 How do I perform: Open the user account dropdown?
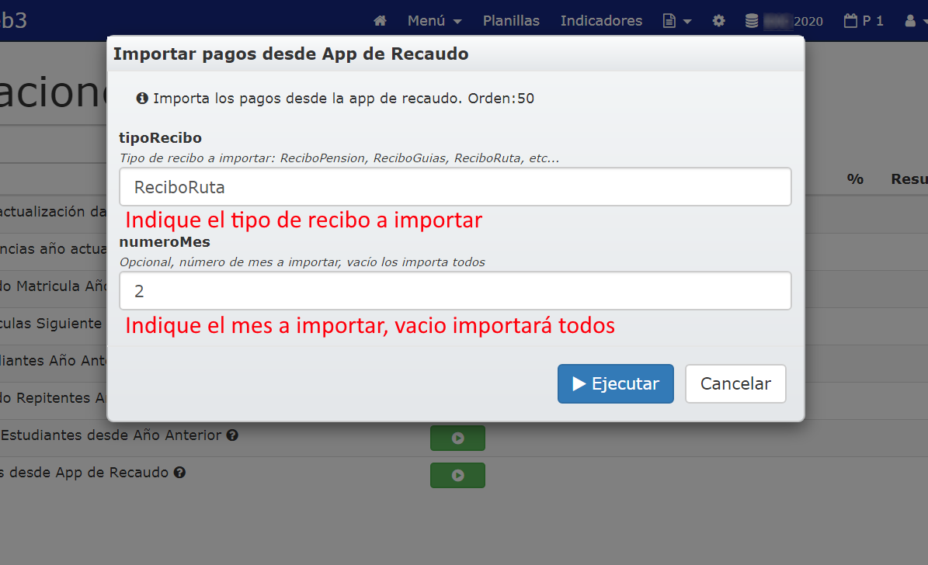(915, 21)
